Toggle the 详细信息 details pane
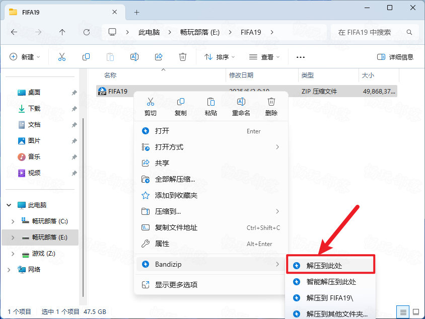Image resolution: width=425 pixels, height=319 pixels. coord(395,57)
